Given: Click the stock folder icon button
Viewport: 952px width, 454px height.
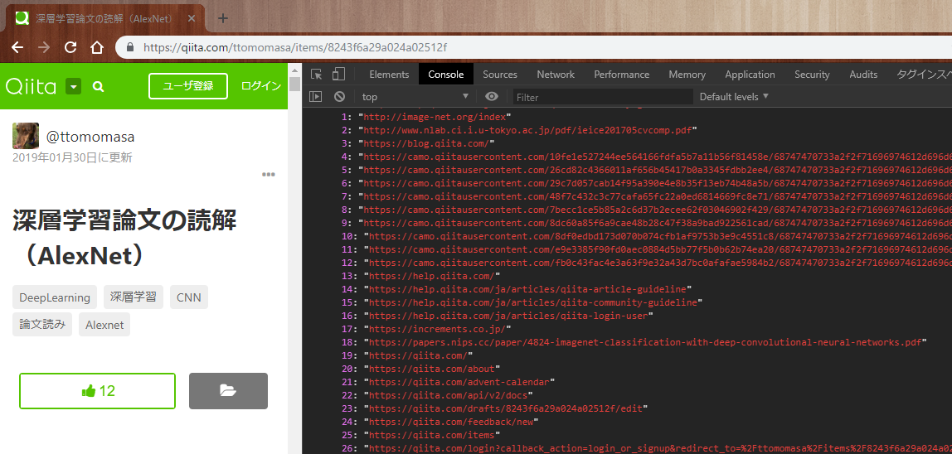Looking at the screenshot, I should pyautogui.click(x=228, y=391).
